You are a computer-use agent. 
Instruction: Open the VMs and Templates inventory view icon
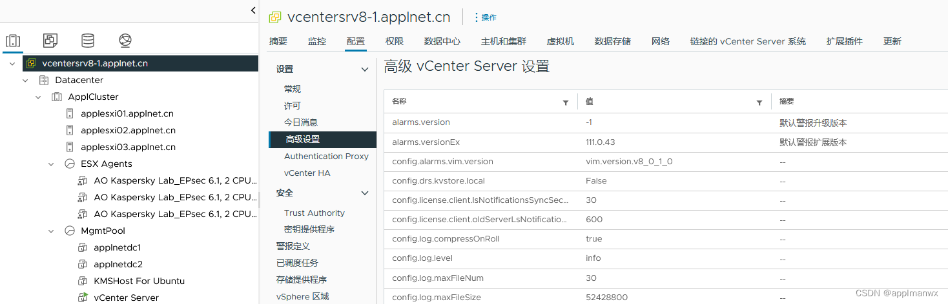(x=50, y=41)
